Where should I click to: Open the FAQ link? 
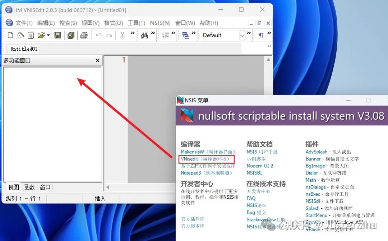251,198
